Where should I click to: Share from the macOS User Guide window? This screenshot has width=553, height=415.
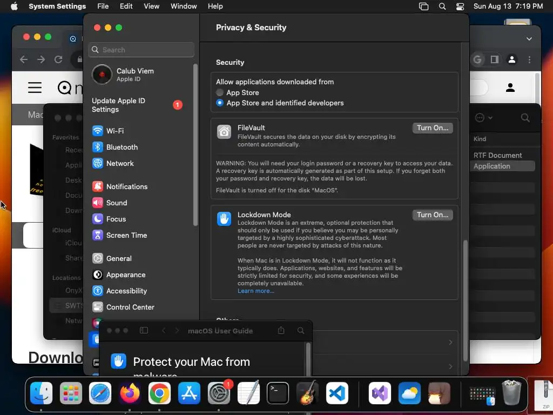(281, 330)
